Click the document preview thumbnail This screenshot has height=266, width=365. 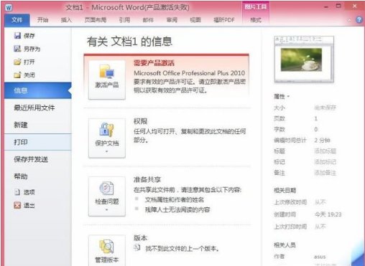click(304, 60)
